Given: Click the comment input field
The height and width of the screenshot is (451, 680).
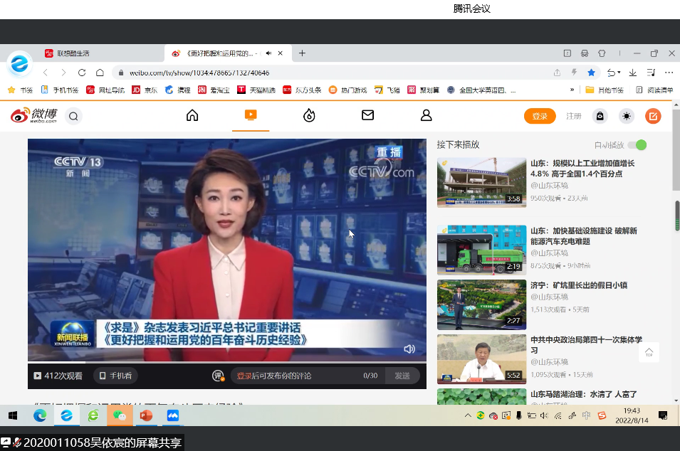Looking at the screenshot, I should (x=299, y=376).
